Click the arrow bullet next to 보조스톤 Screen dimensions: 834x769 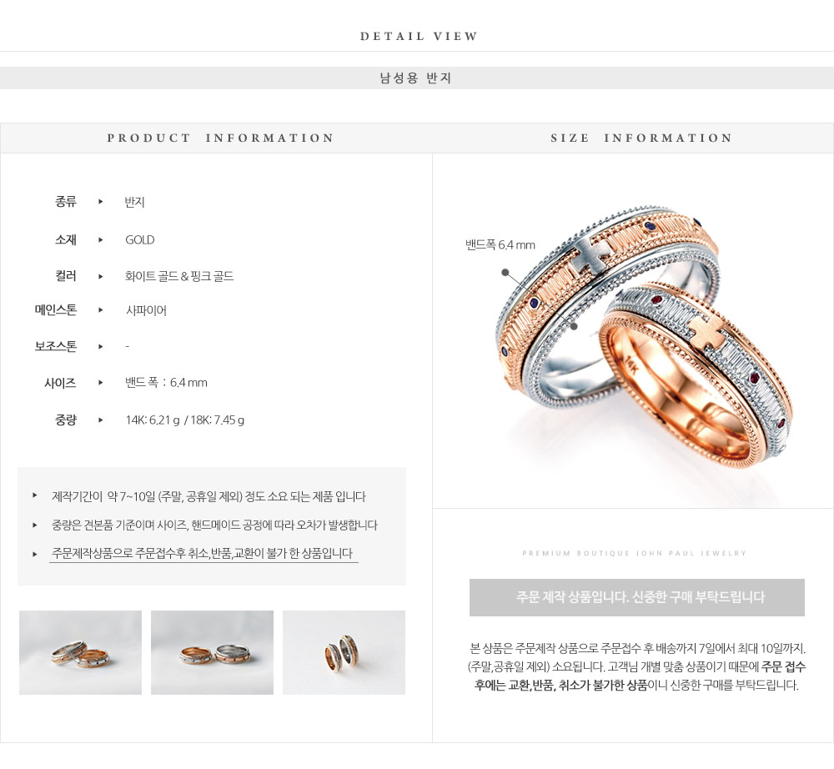click(x=101, y=347)
